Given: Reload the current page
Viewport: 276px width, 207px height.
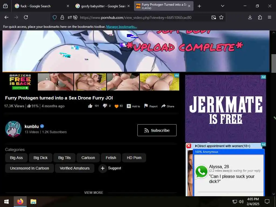Looking at the screenshot, I should (x=26, y=17).
